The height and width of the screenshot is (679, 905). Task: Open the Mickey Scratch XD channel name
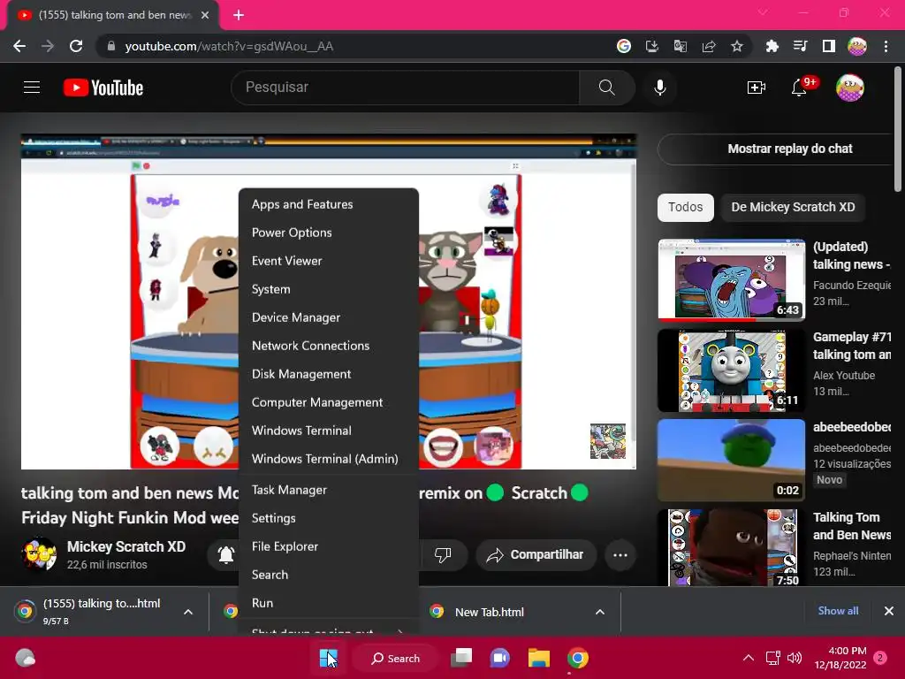[125, 546]
